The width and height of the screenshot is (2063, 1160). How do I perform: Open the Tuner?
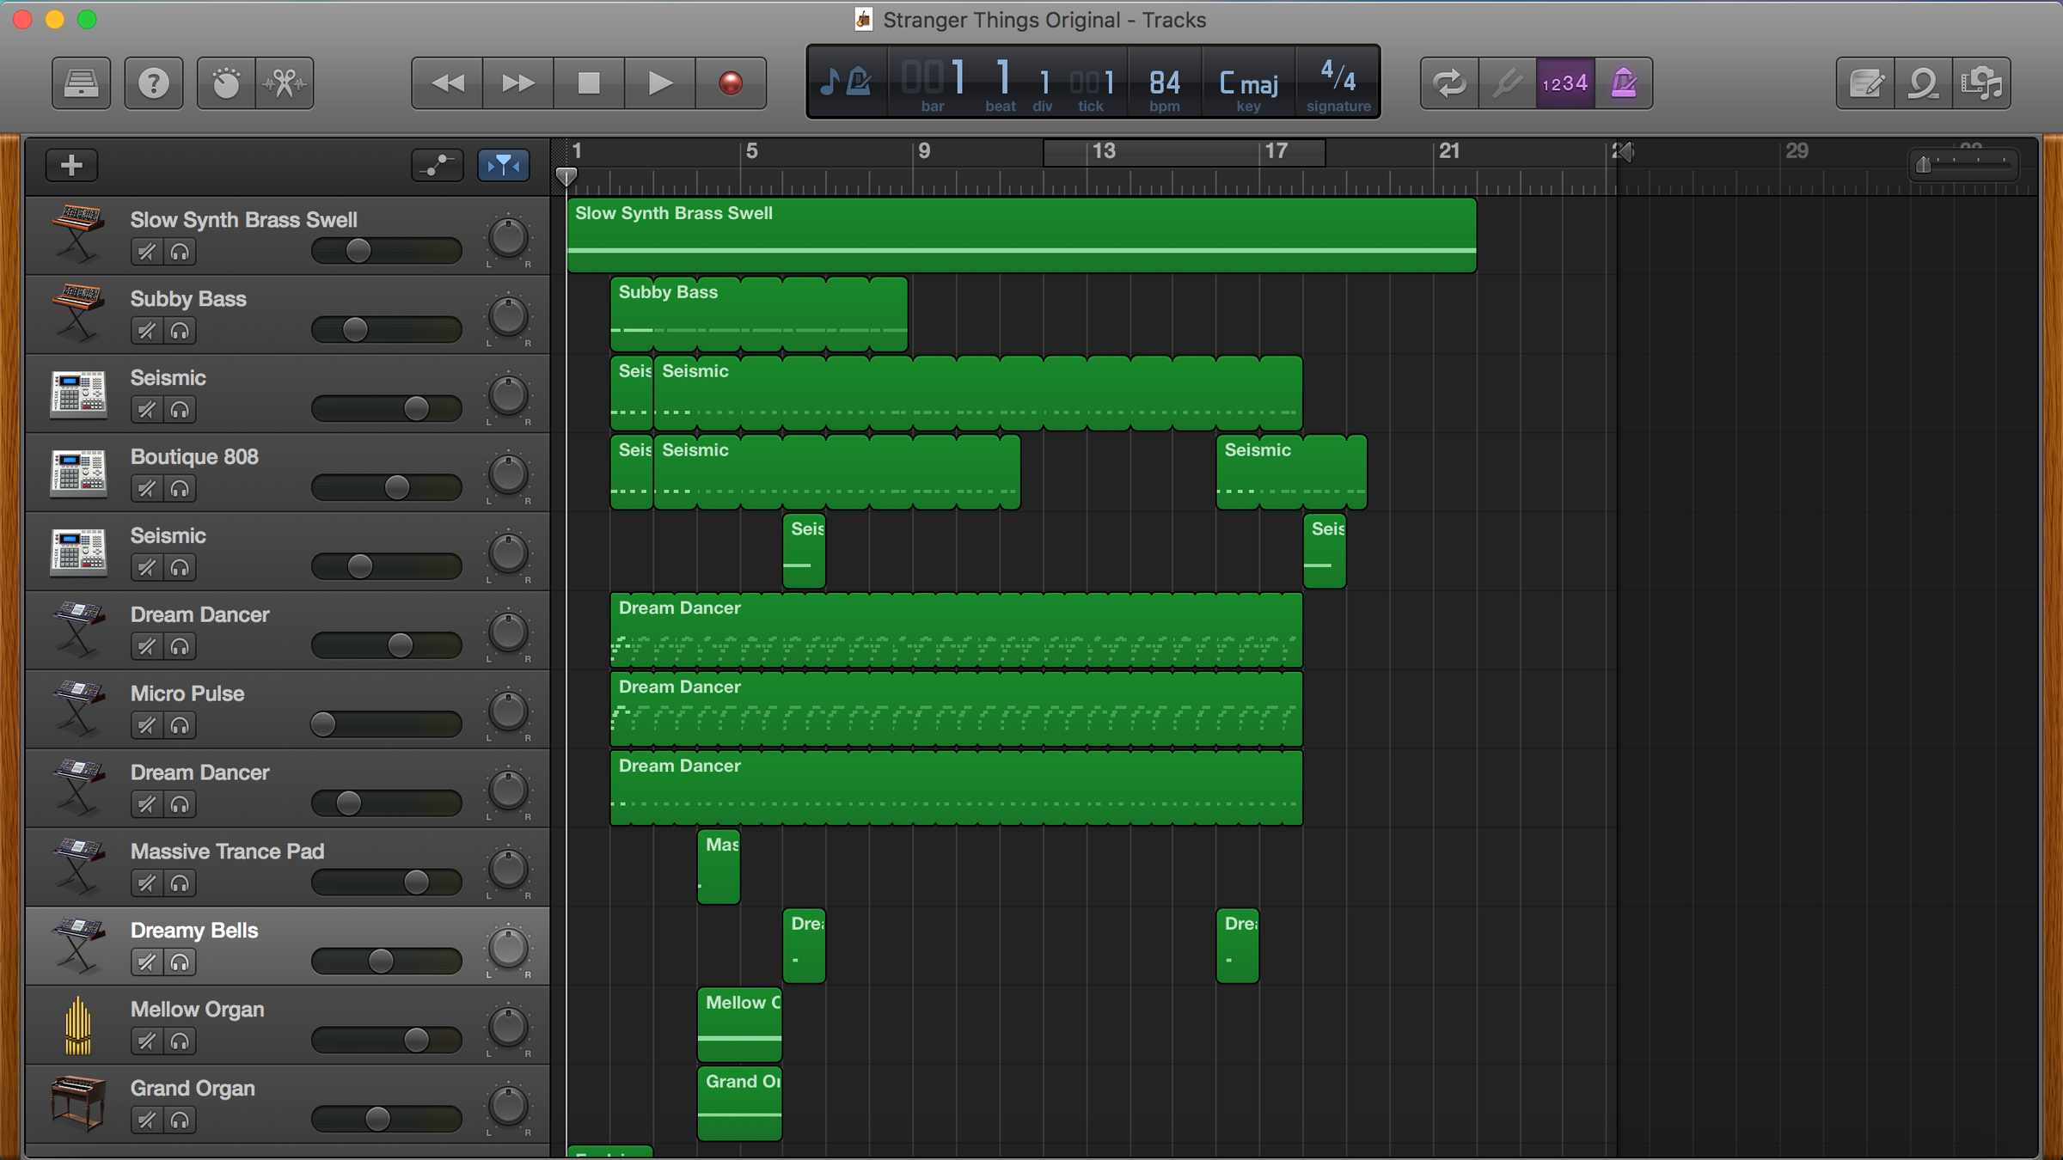coord(1508,83)
